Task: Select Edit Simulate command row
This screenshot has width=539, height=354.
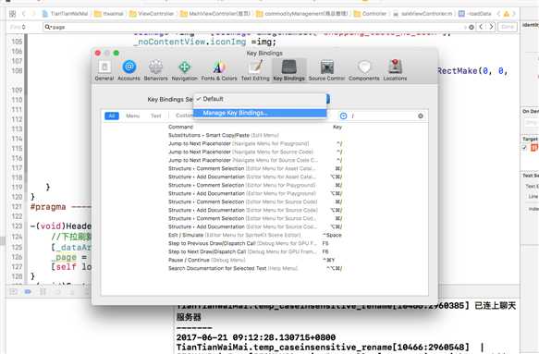Action: 256,235
